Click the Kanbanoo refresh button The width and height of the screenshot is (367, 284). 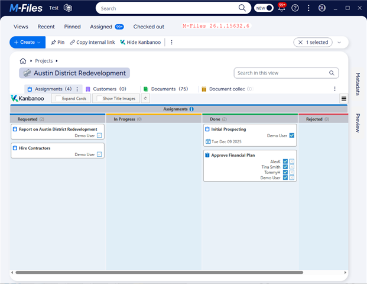[145, 98]
